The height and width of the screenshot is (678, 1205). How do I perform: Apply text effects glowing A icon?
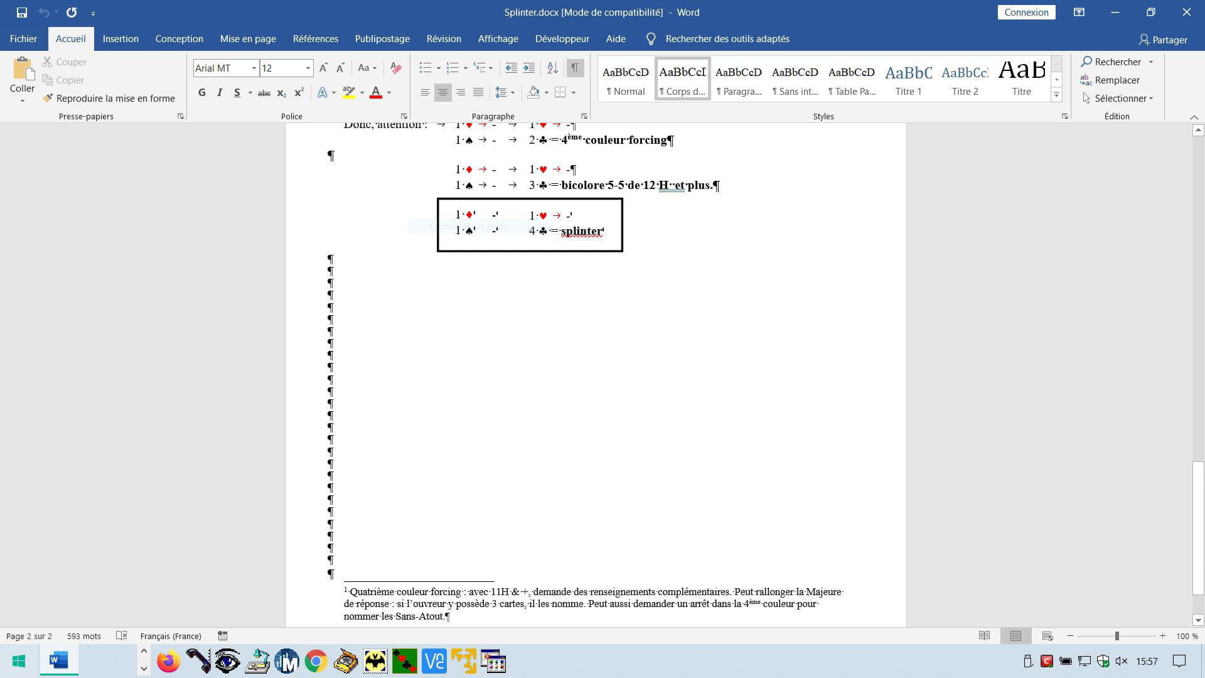coord(322,92)
